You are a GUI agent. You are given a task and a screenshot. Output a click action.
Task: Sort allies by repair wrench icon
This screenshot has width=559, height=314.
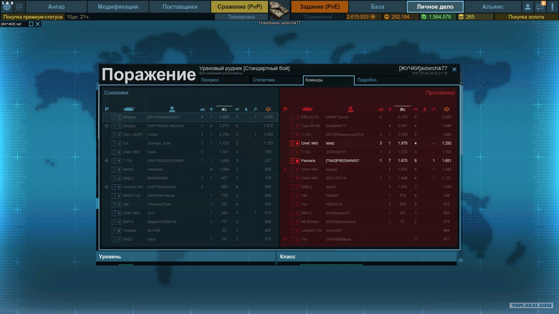pyautogui.click(x=255, y=109)
